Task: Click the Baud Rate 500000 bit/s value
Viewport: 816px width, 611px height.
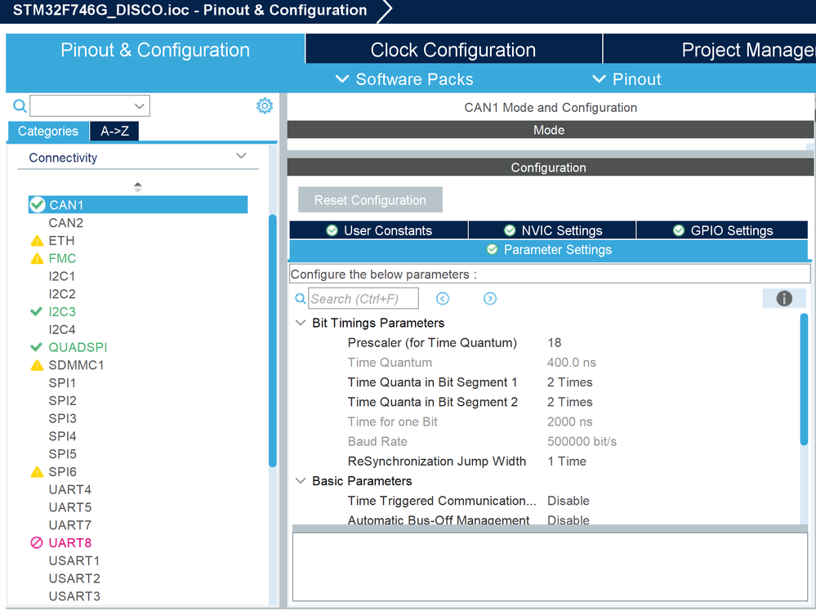Action: coord(582,441)
